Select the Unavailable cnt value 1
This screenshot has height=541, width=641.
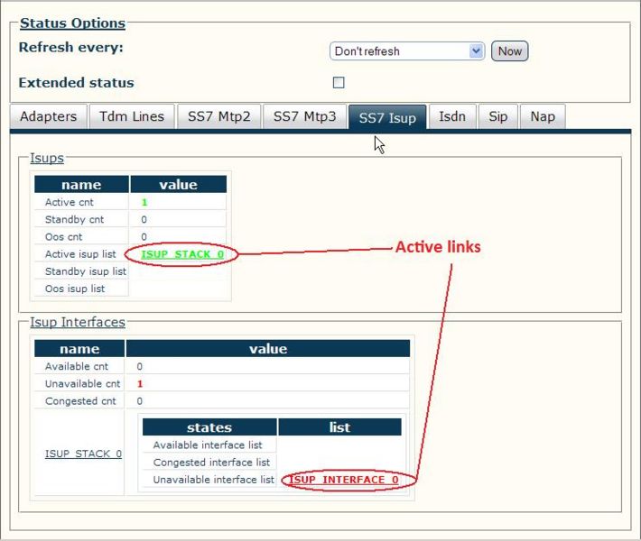[140, 384]
